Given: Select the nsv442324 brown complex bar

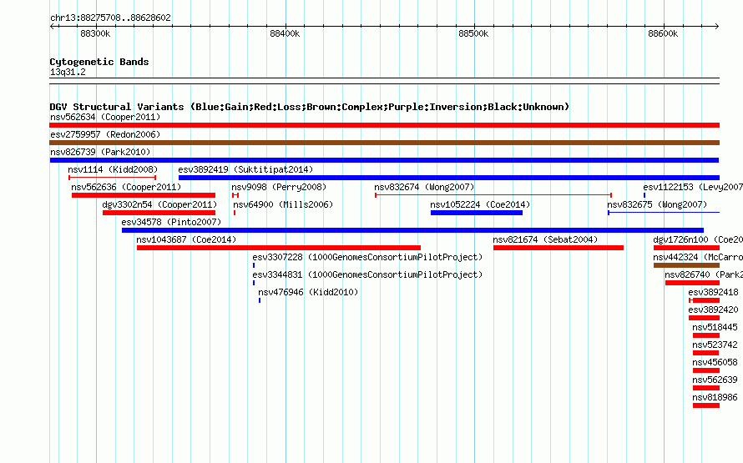Looking at the screenshot, I should pos(686,265).
